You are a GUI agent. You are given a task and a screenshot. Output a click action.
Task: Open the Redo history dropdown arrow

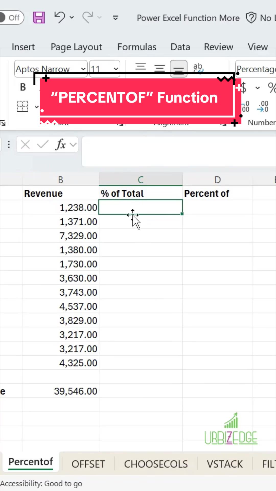point(99,17)
